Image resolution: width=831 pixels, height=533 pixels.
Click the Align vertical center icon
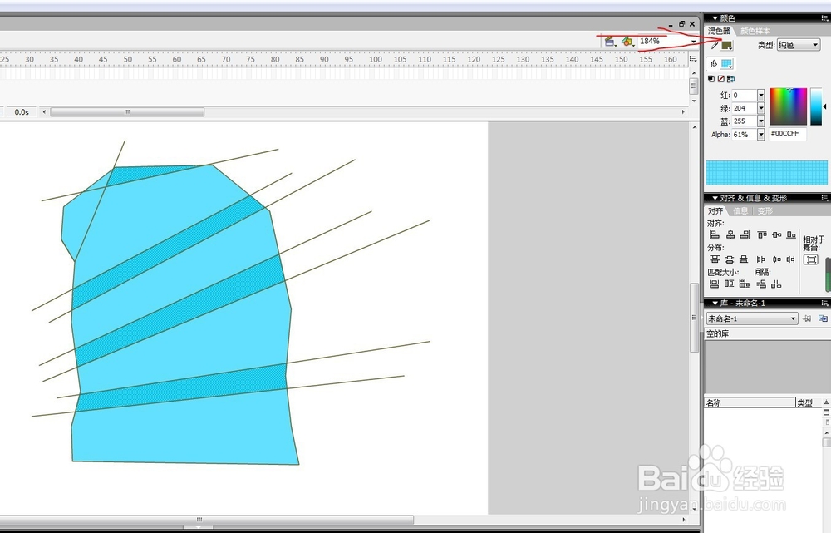(777, 234)
